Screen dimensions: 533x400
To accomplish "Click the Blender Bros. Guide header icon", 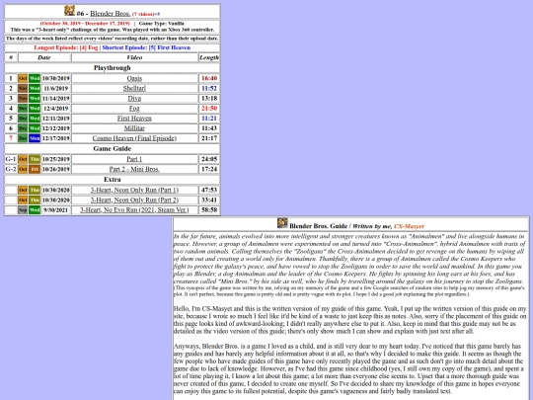I will tap(282, 223).
